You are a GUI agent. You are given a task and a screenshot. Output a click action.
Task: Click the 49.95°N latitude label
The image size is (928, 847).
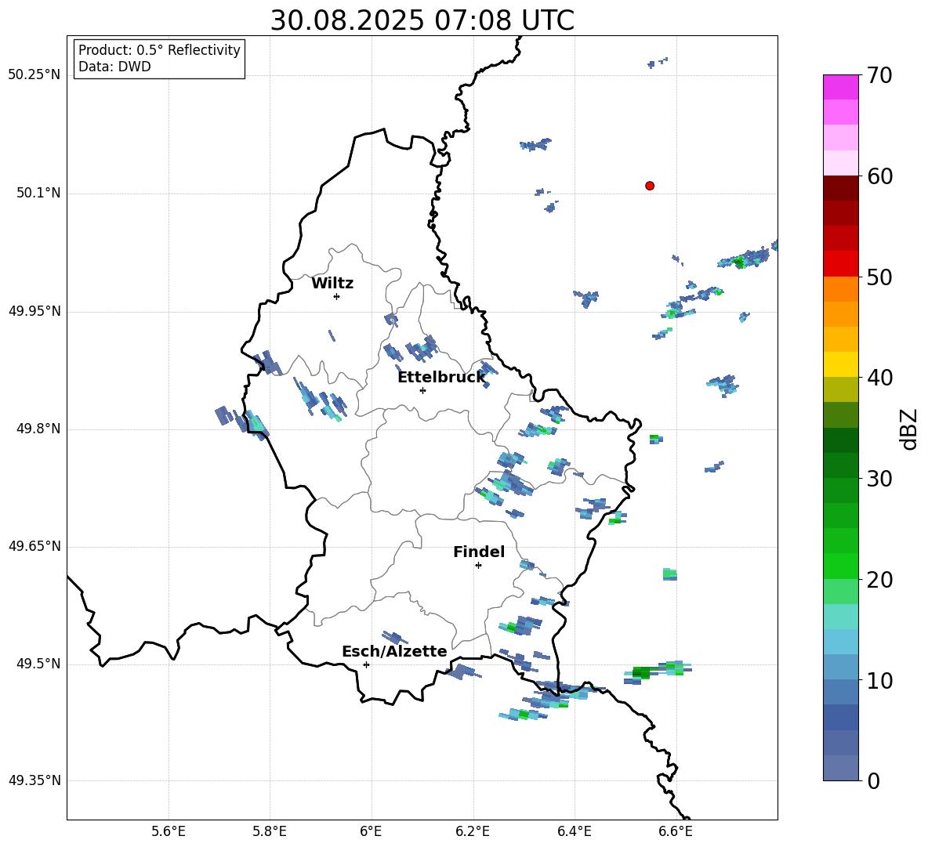click(34, 311)
